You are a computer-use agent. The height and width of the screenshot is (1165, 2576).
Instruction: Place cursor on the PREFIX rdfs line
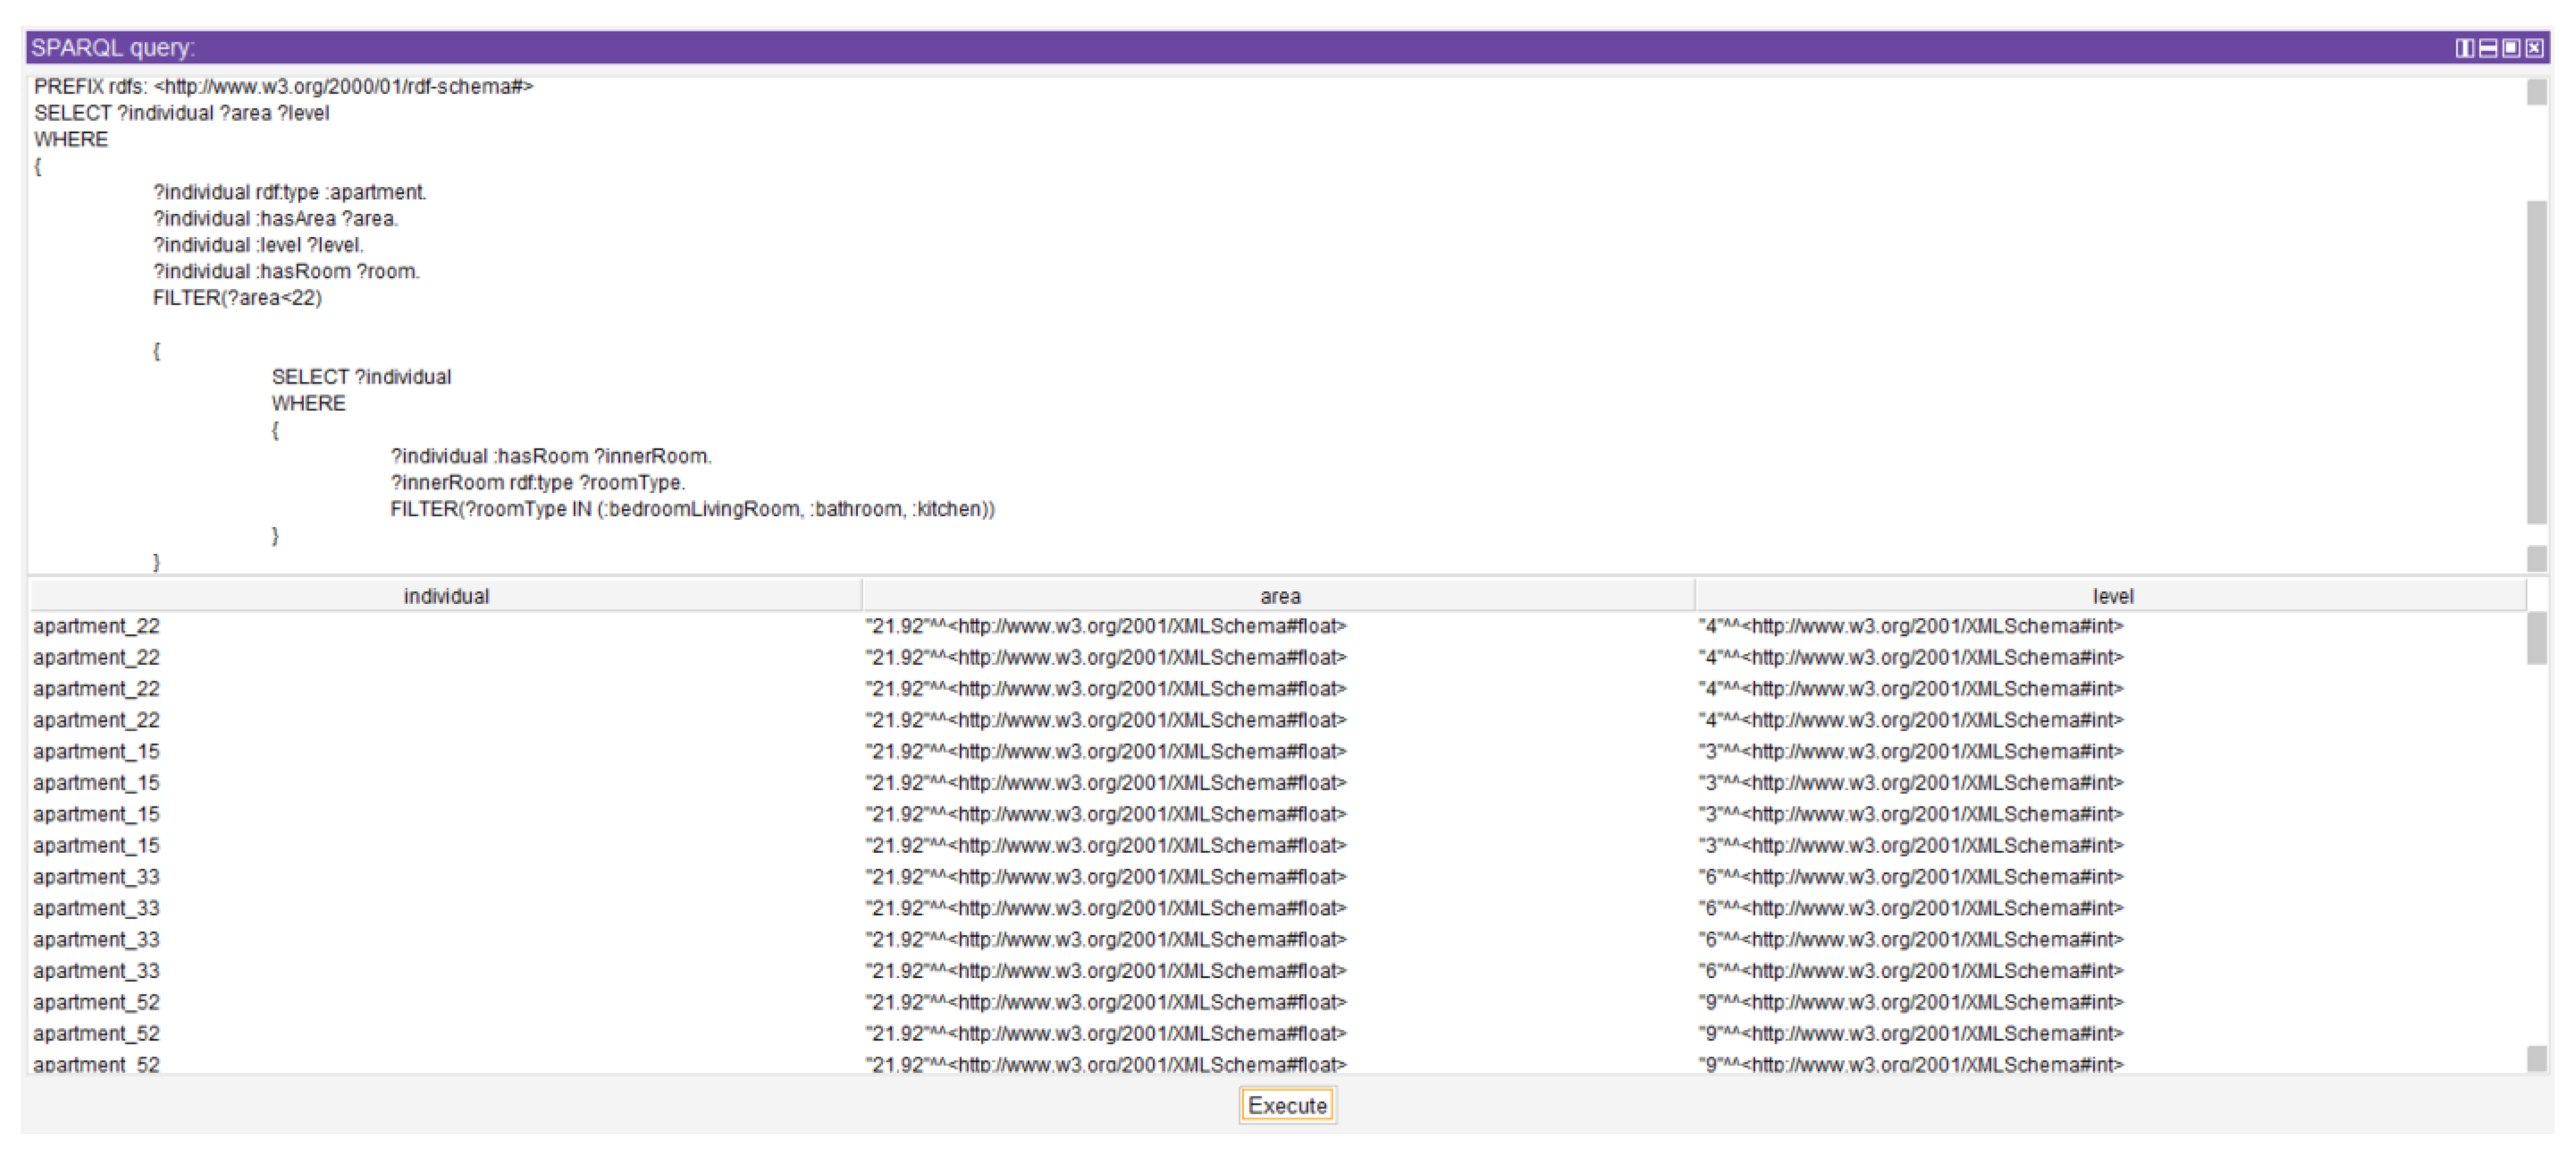coord(283,87)
